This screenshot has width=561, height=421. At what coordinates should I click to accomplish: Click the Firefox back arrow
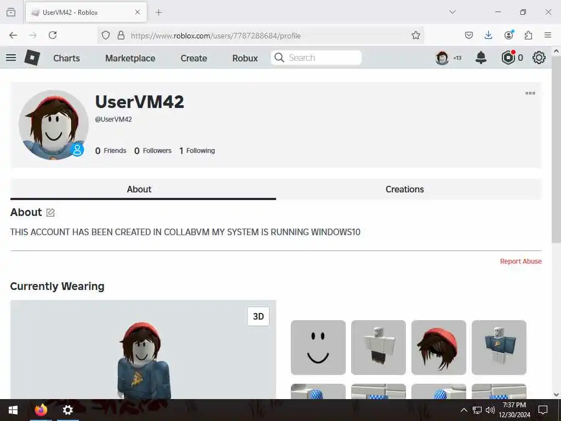13,35
